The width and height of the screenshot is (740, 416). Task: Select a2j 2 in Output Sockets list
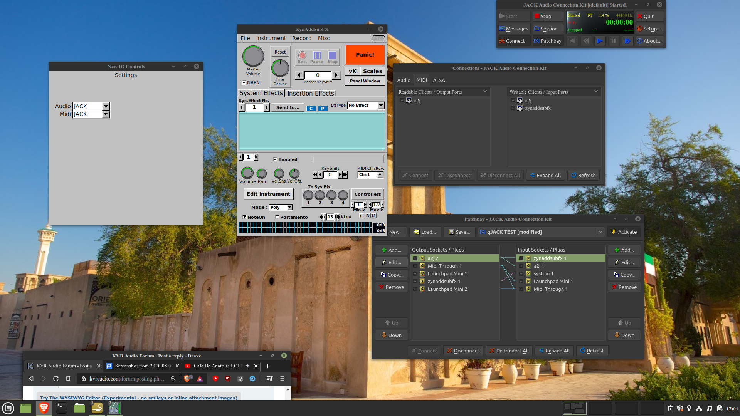[x=455, y=258]
